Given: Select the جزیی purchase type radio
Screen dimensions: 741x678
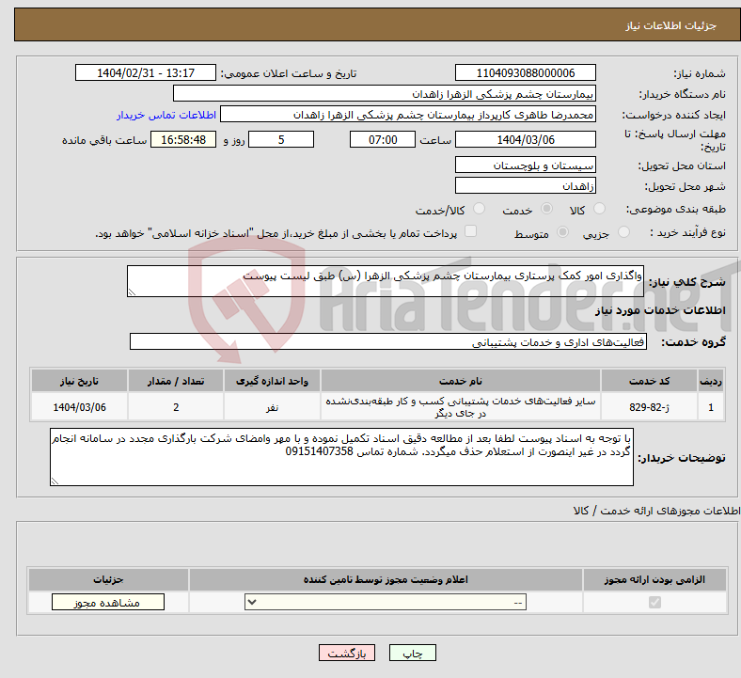Looking at the screenshot, I should [623, 231].
